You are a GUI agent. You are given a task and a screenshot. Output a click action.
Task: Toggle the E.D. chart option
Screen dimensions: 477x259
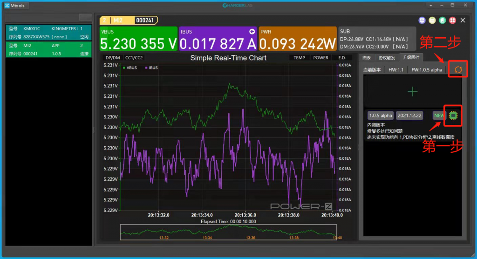pos(342,58)
